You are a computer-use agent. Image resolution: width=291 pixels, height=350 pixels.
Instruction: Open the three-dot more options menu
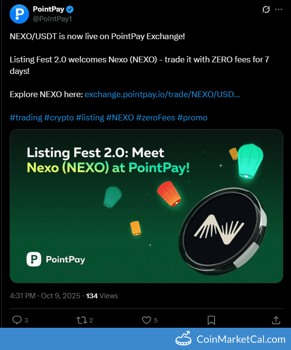(x=278, y=9)
